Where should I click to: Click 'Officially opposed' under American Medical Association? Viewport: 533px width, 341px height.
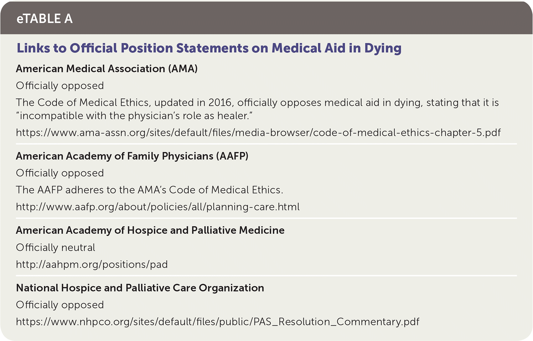[60, 85]
